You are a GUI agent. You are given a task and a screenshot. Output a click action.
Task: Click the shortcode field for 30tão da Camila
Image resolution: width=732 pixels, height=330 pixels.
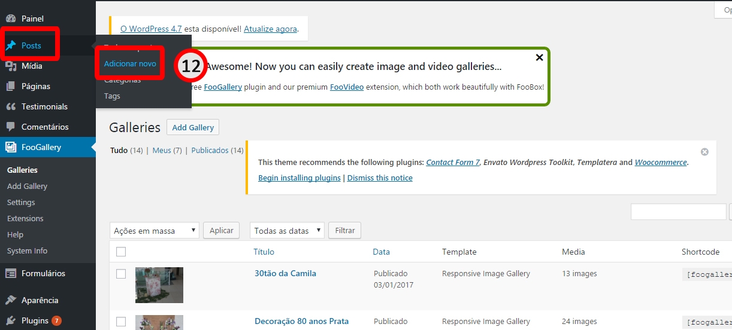[707, 274]
